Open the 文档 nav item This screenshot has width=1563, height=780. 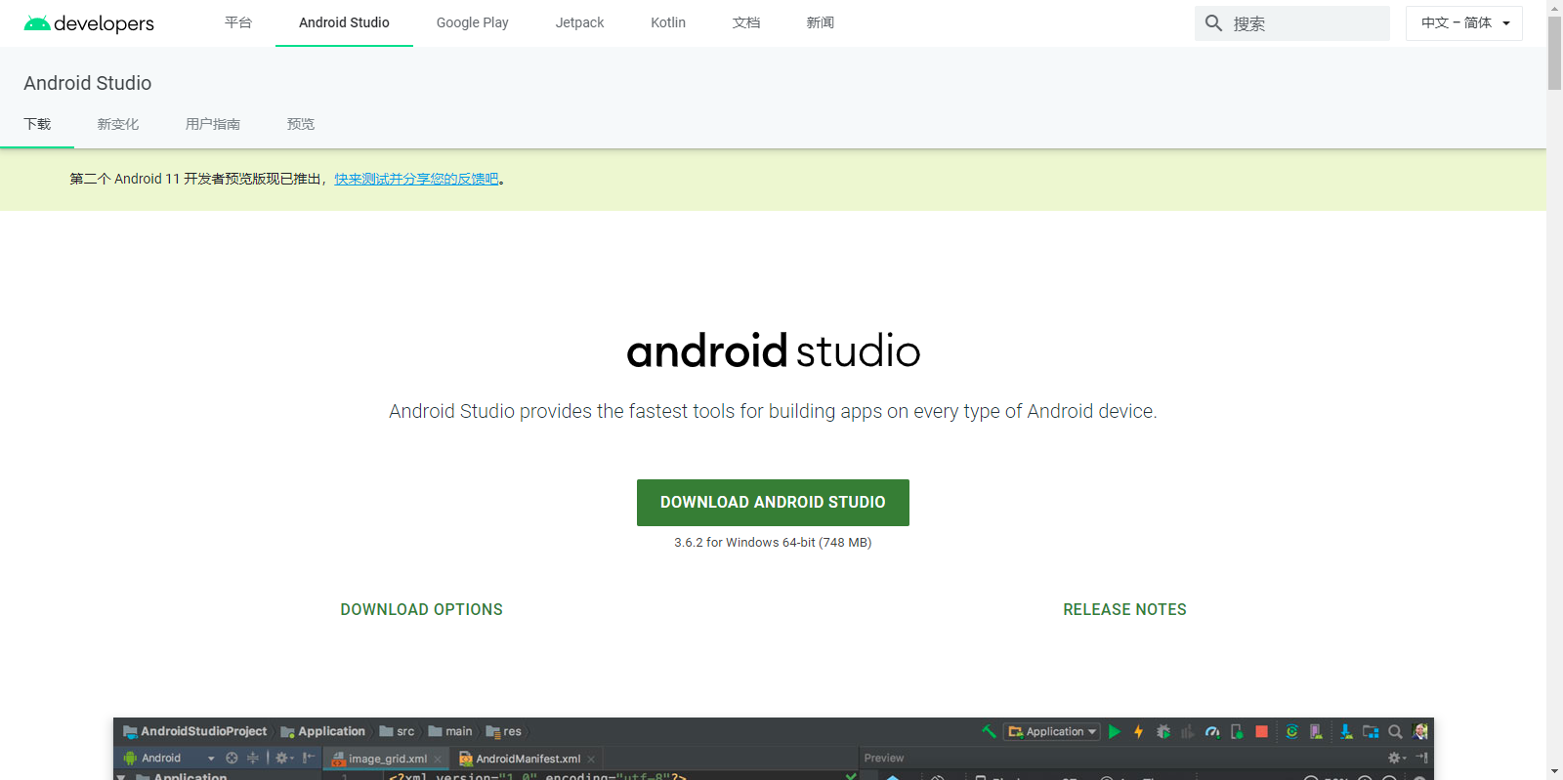[746, 22]
